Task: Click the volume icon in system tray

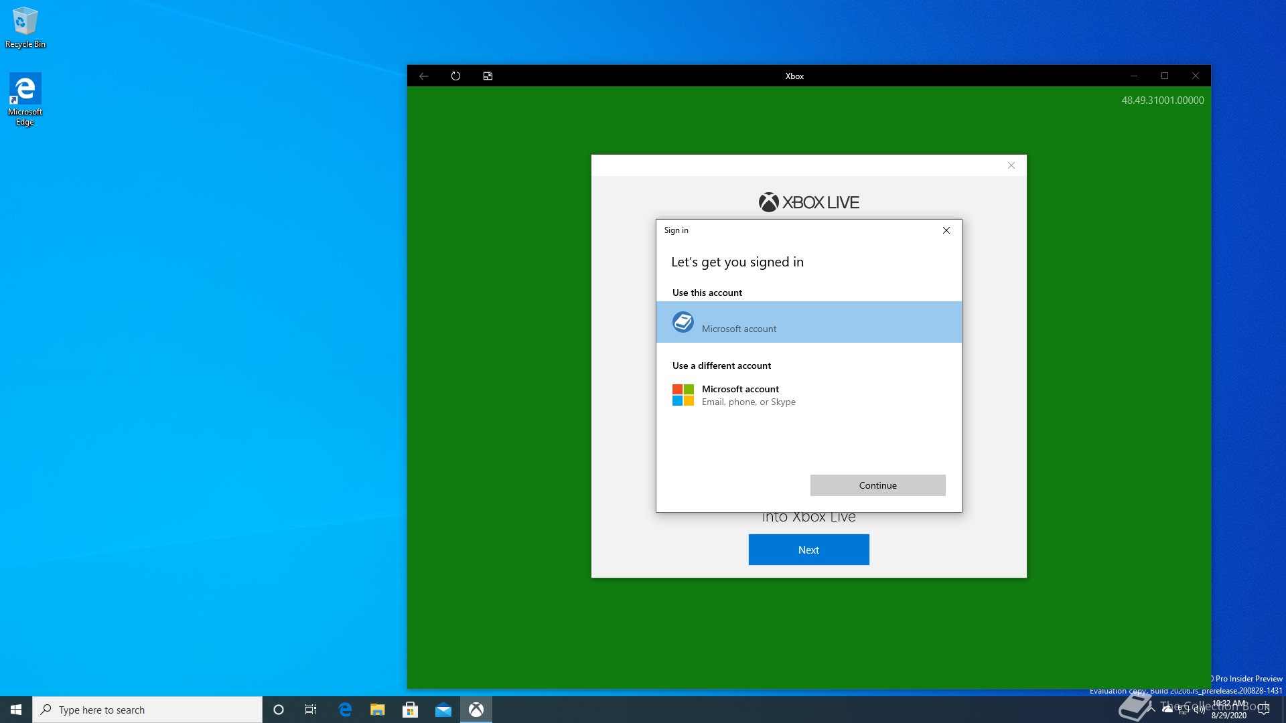Action: (1199, 710)
